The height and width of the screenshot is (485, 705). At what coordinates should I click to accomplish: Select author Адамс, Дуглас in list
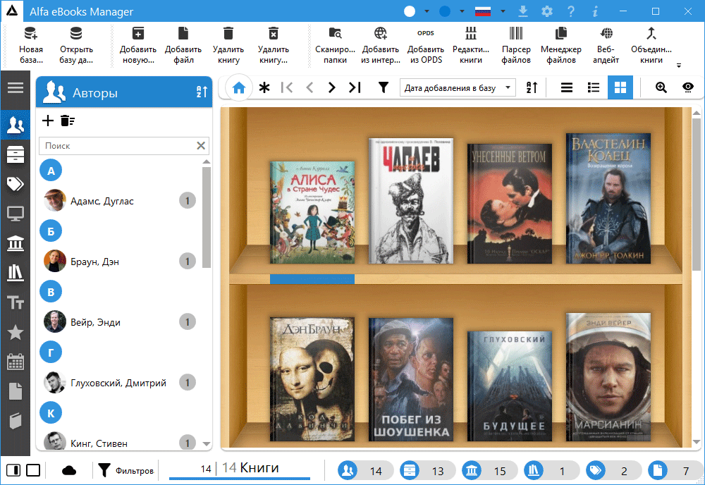click(102, 201)
